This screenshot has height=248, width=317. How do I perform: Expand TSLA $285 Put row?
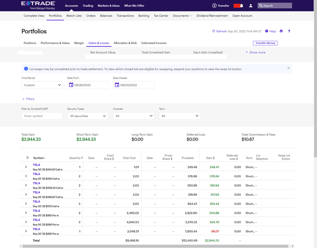[26, 213]
